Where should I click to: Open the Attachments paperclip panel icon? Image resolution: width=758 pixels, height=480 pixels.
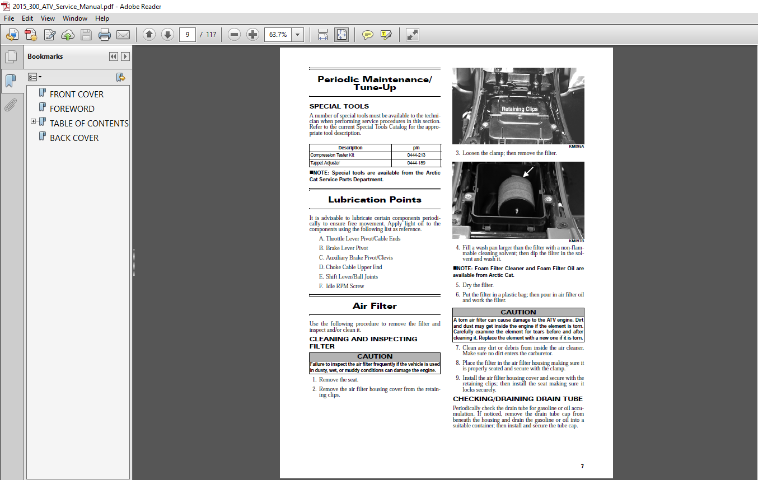(11, 105)
